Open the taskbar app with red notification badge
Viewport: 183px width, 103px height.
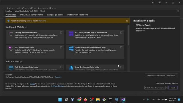(91, 100)
